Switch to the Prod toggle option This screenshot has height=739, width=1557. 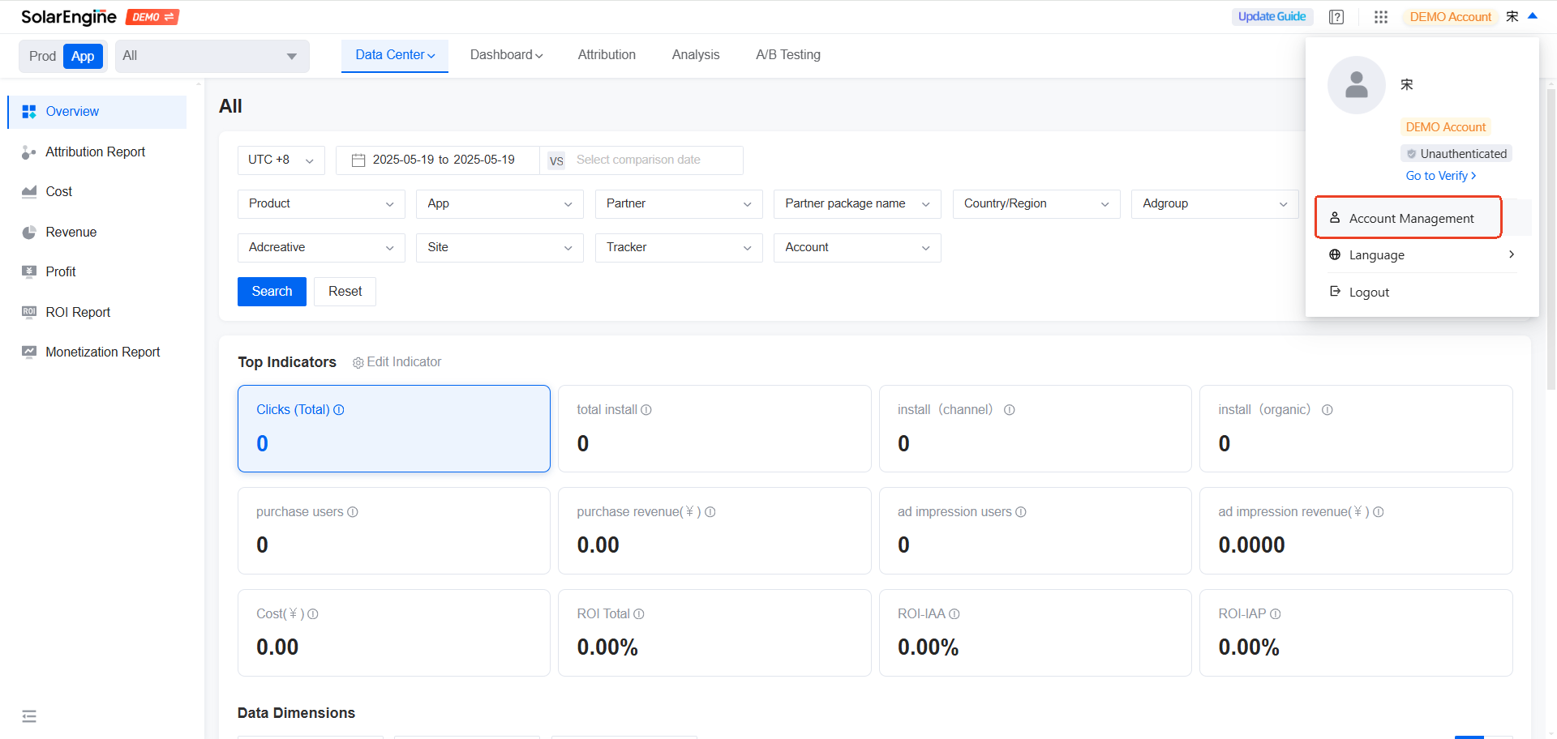(x=42, y=56)
